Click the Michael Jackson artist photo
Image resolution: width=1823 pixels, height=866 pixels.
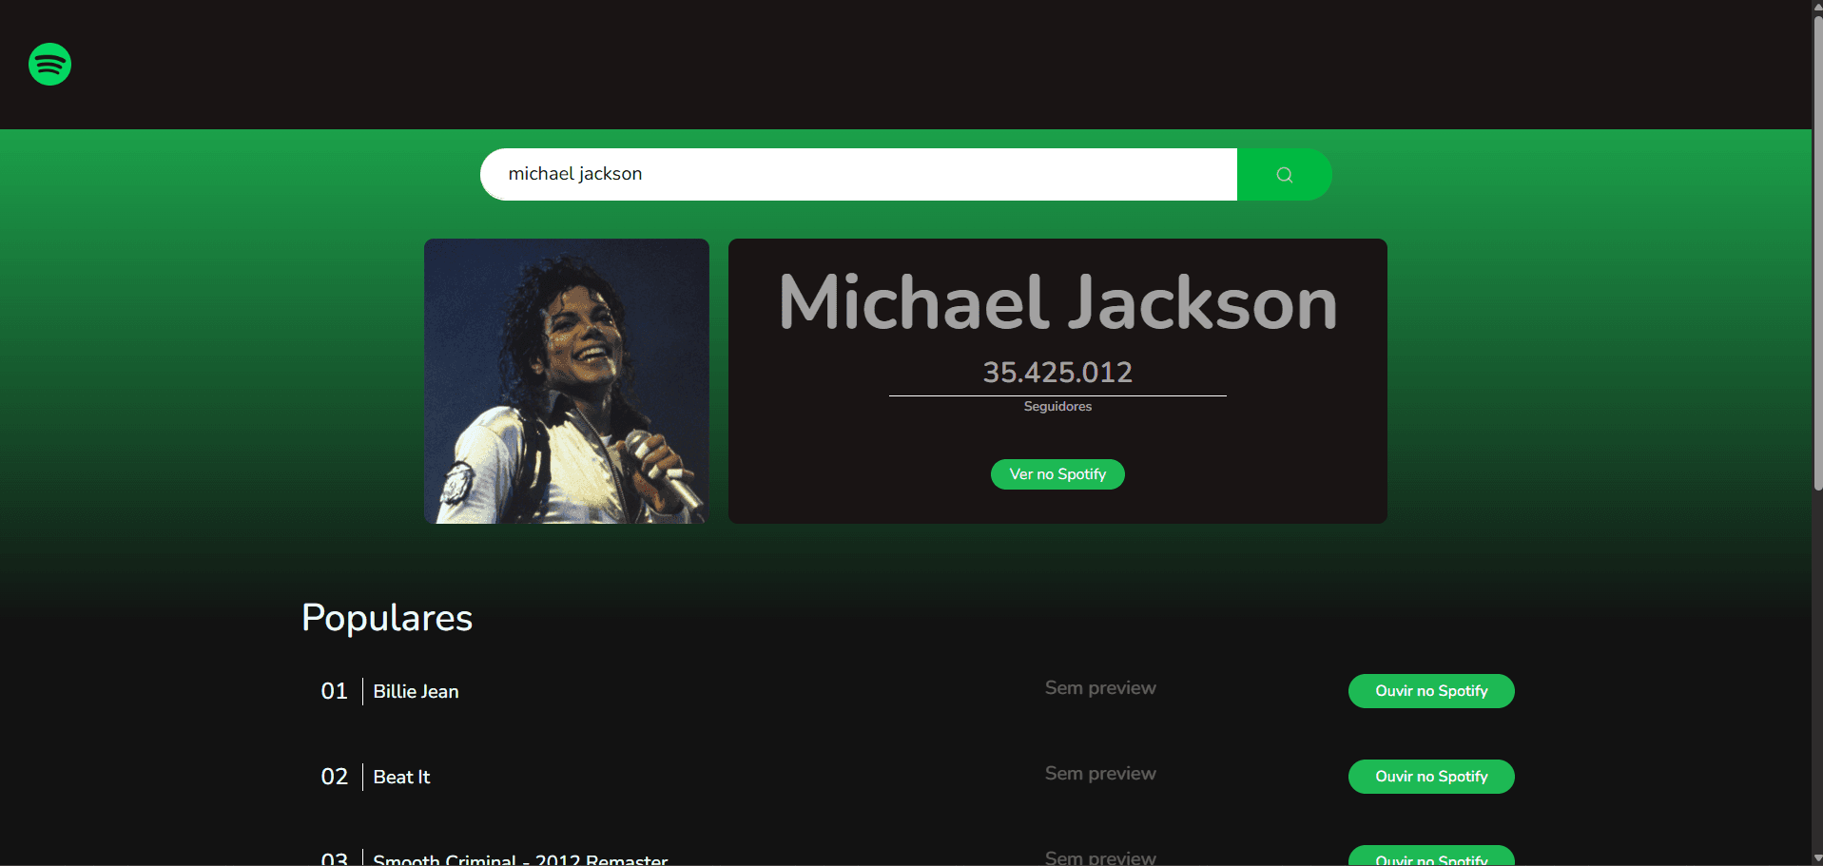566,380
